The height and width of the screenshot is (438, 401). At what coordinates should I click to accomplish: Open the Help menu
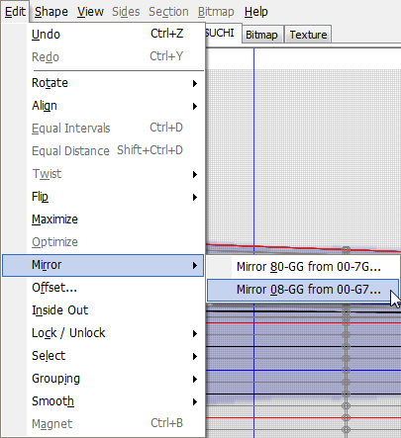point(255,12)
